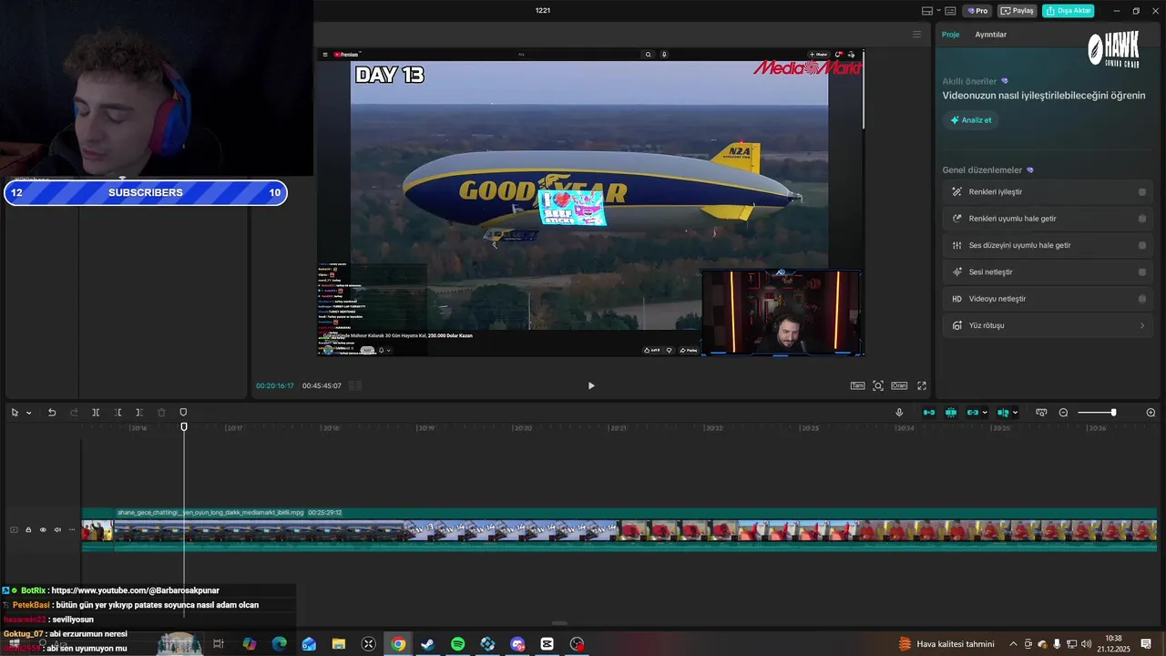Play the preview video
Viewport: 1166px width, 656px height.
591,385
